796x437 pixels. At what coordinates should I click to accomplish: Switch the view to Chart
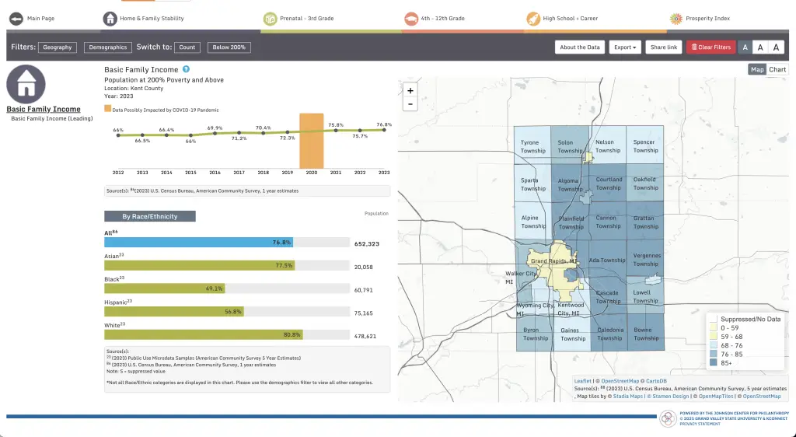point(777,70)
